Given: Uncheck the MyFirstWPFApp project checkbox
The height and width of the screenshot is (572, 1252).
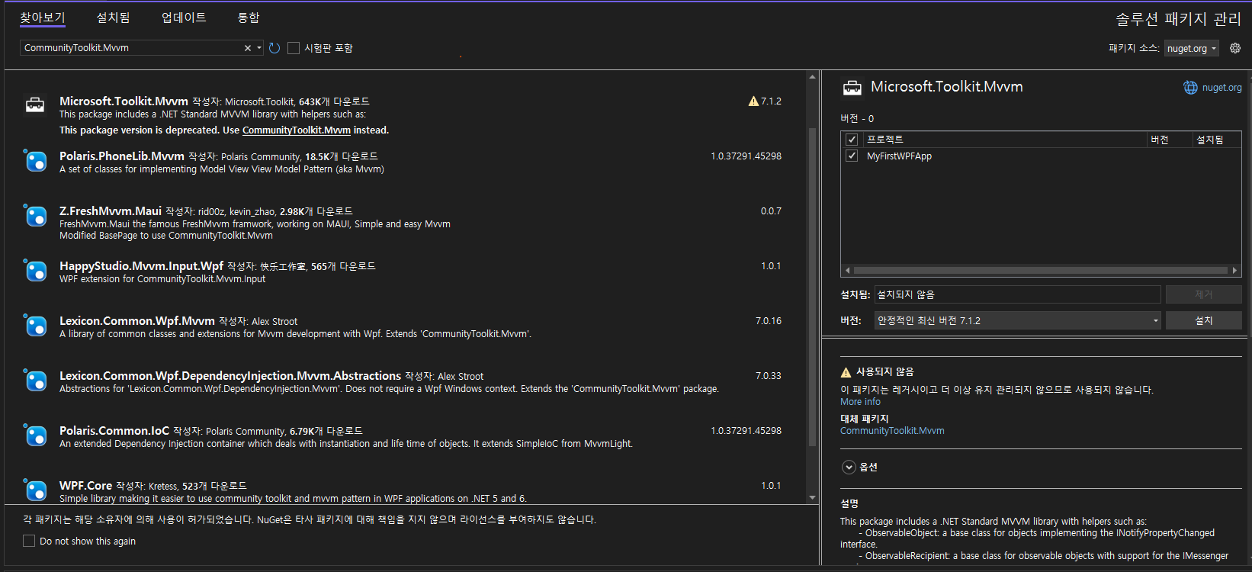Looking at the screenshot, I should point(852,156).
